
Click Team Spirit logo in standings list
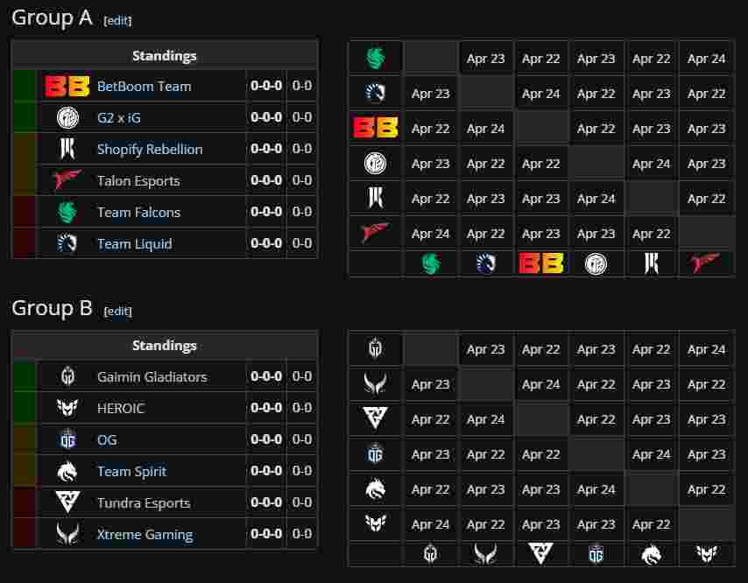coord(67,471)
